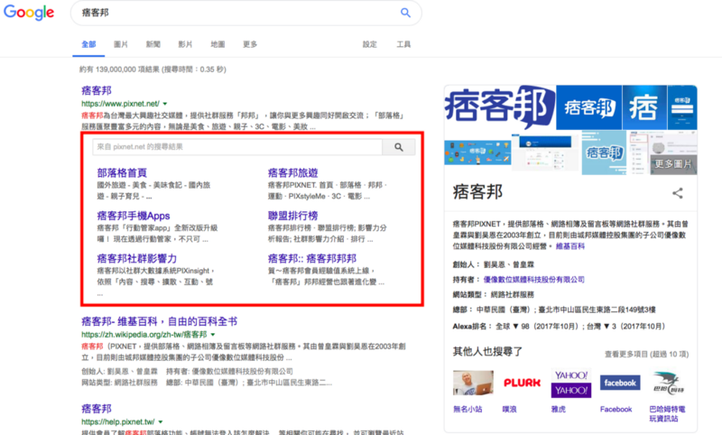The height and width of the screenshot is (435, 722).
Task: Open the 更多 menu
Action: [250, 44]
